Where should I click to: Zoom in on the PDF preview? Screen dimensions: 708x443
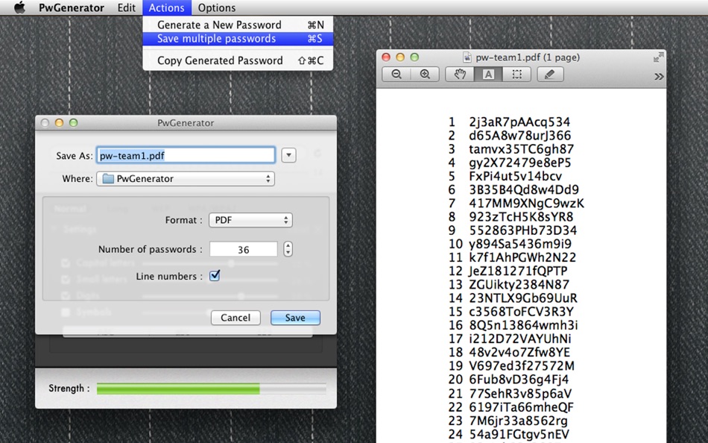pyautogui.click(x=425, y=75)
